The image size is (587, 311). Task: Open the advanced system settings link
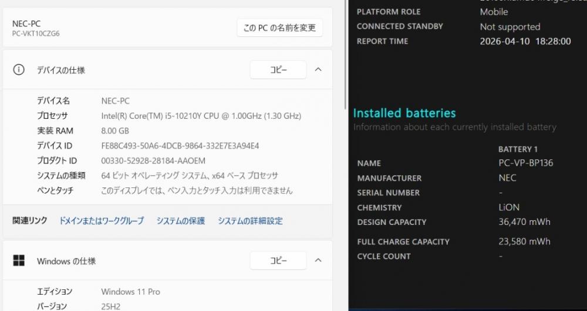[251, 221]
